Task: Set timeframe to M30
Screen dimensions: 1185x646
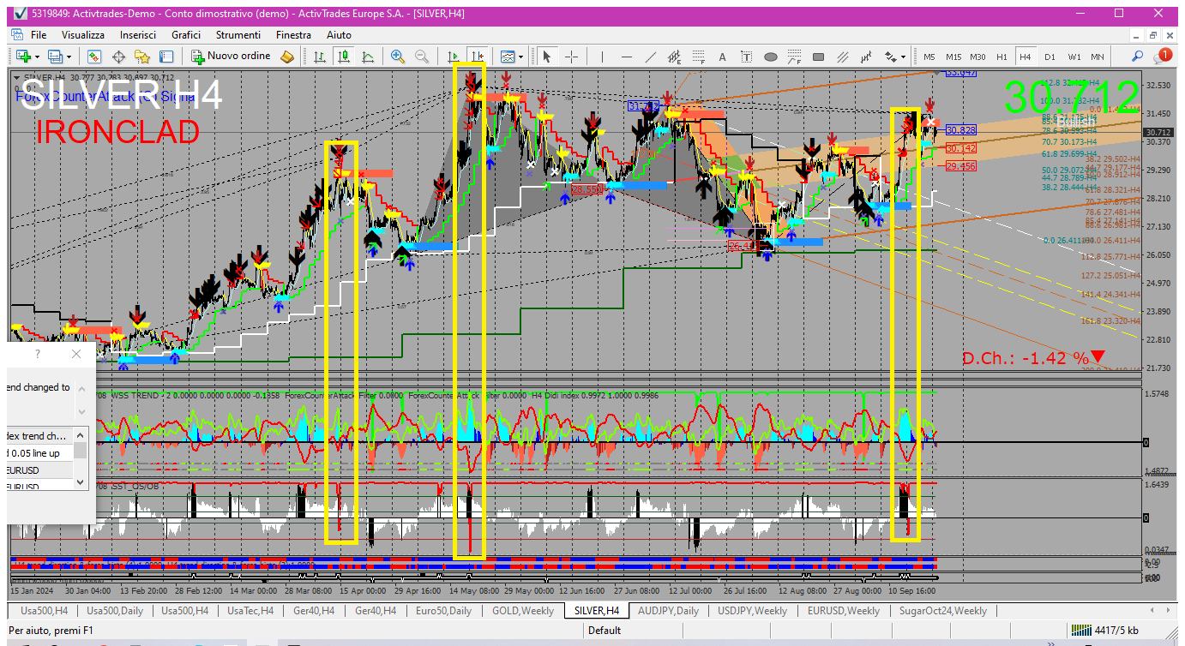Action: tap(977, 57)
